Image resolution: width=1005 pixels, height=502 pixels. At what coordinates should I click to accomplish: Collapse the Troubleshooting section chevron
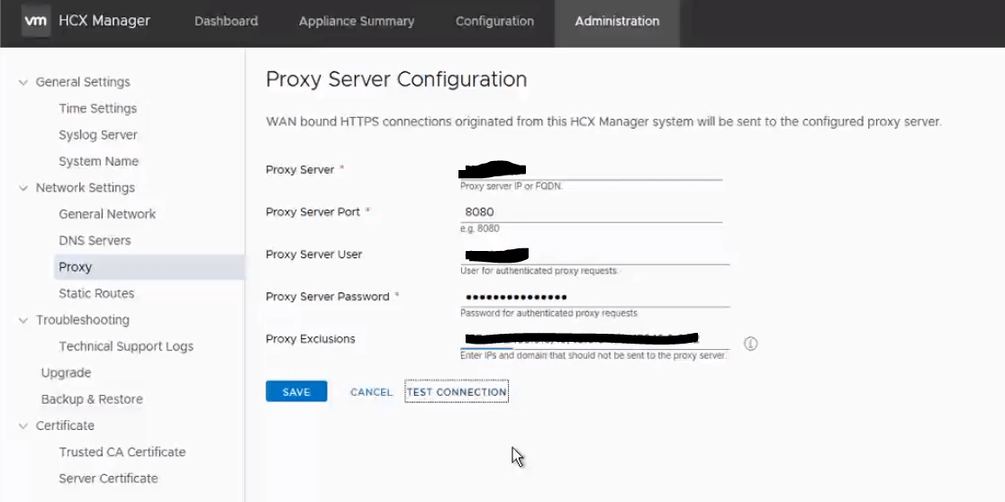click(x=23, y=320)
